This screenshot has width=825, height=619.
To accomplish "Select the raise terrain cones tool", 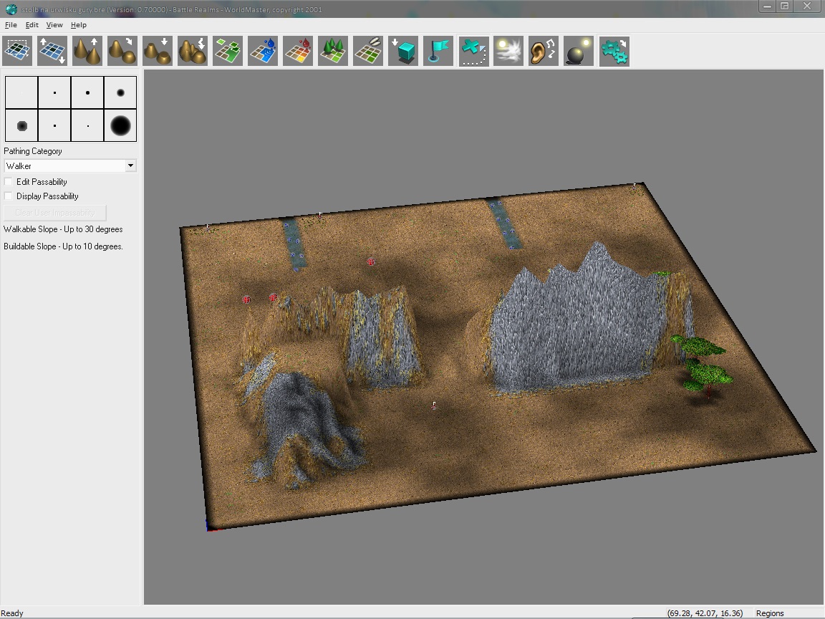I will [87, 51].
